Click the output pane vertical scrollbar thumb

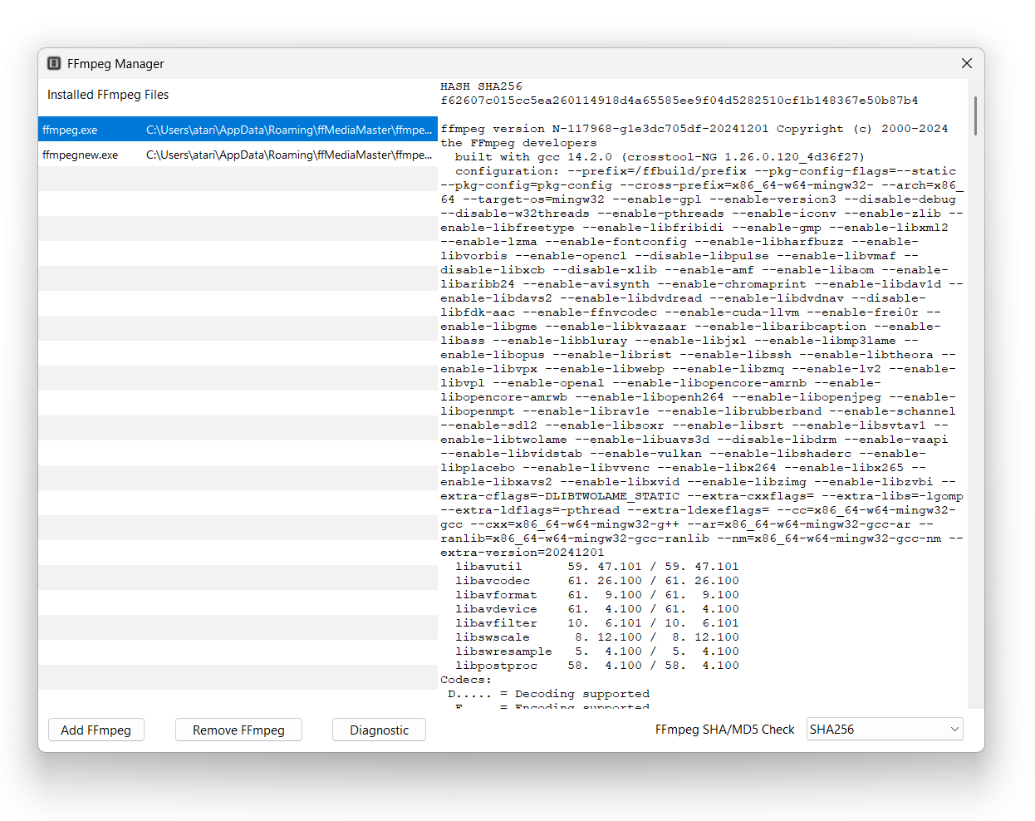(975, 116)
